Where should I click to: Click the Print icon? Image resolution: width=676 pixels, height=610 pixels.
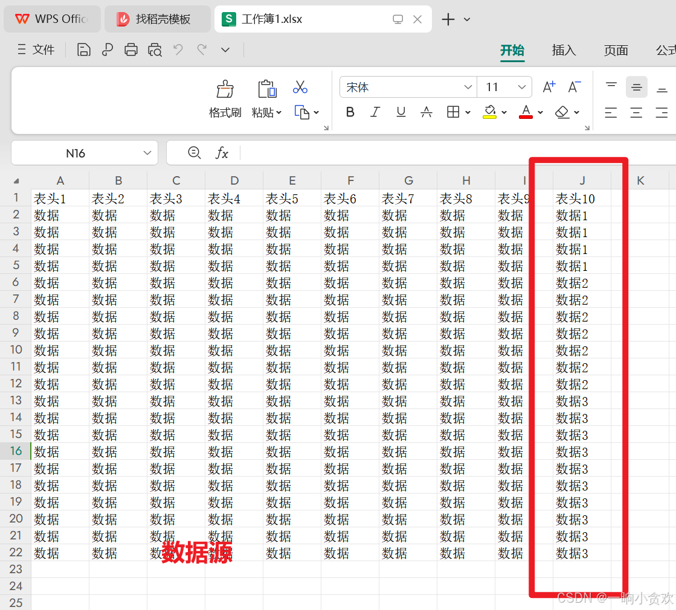[x=131, y=49]
